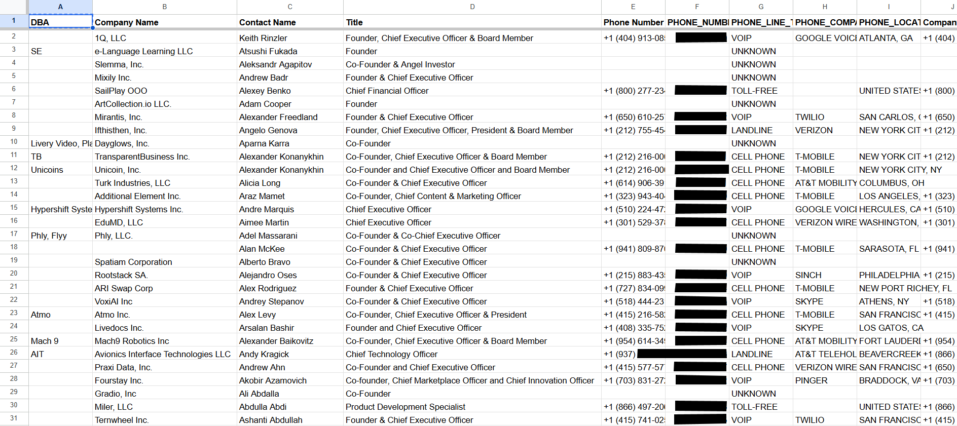Click the Company Name header cell
This screenshot has width=957, height=426.
[x=164, y=22]
